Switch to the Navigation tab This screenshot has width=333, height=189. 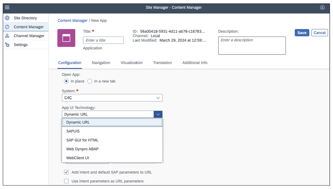pyautogui.click(x=101, y=63)
